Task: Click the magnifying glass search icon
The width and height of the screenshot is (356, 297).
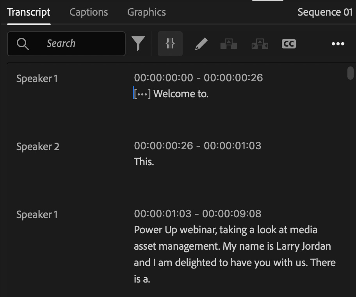Action: 23,44
